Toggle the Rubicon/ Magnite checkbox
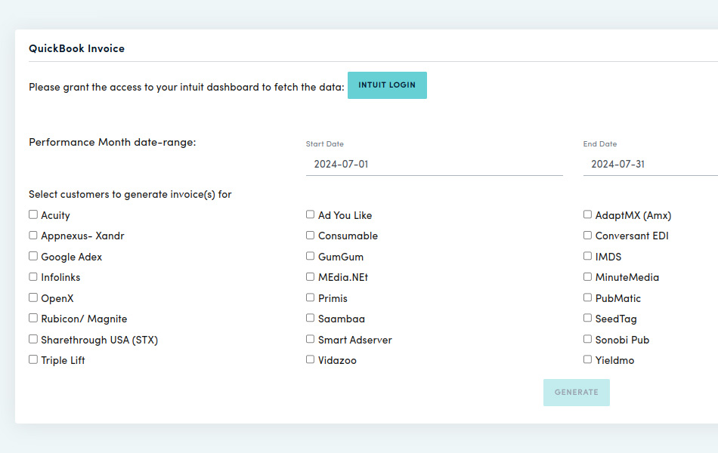The image size is (718, 453). pos(33,318)
